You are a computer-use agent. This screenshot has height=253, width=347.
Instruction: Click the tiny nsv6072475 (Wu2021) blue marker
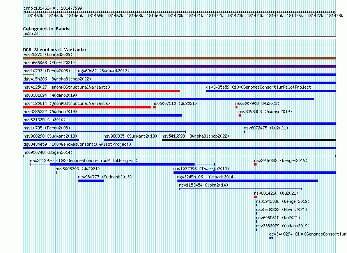[x=244, y=132]
